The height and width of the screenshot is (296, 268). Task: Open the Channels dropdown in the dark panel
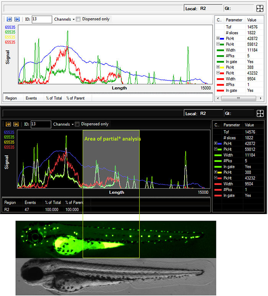(63, 124)
